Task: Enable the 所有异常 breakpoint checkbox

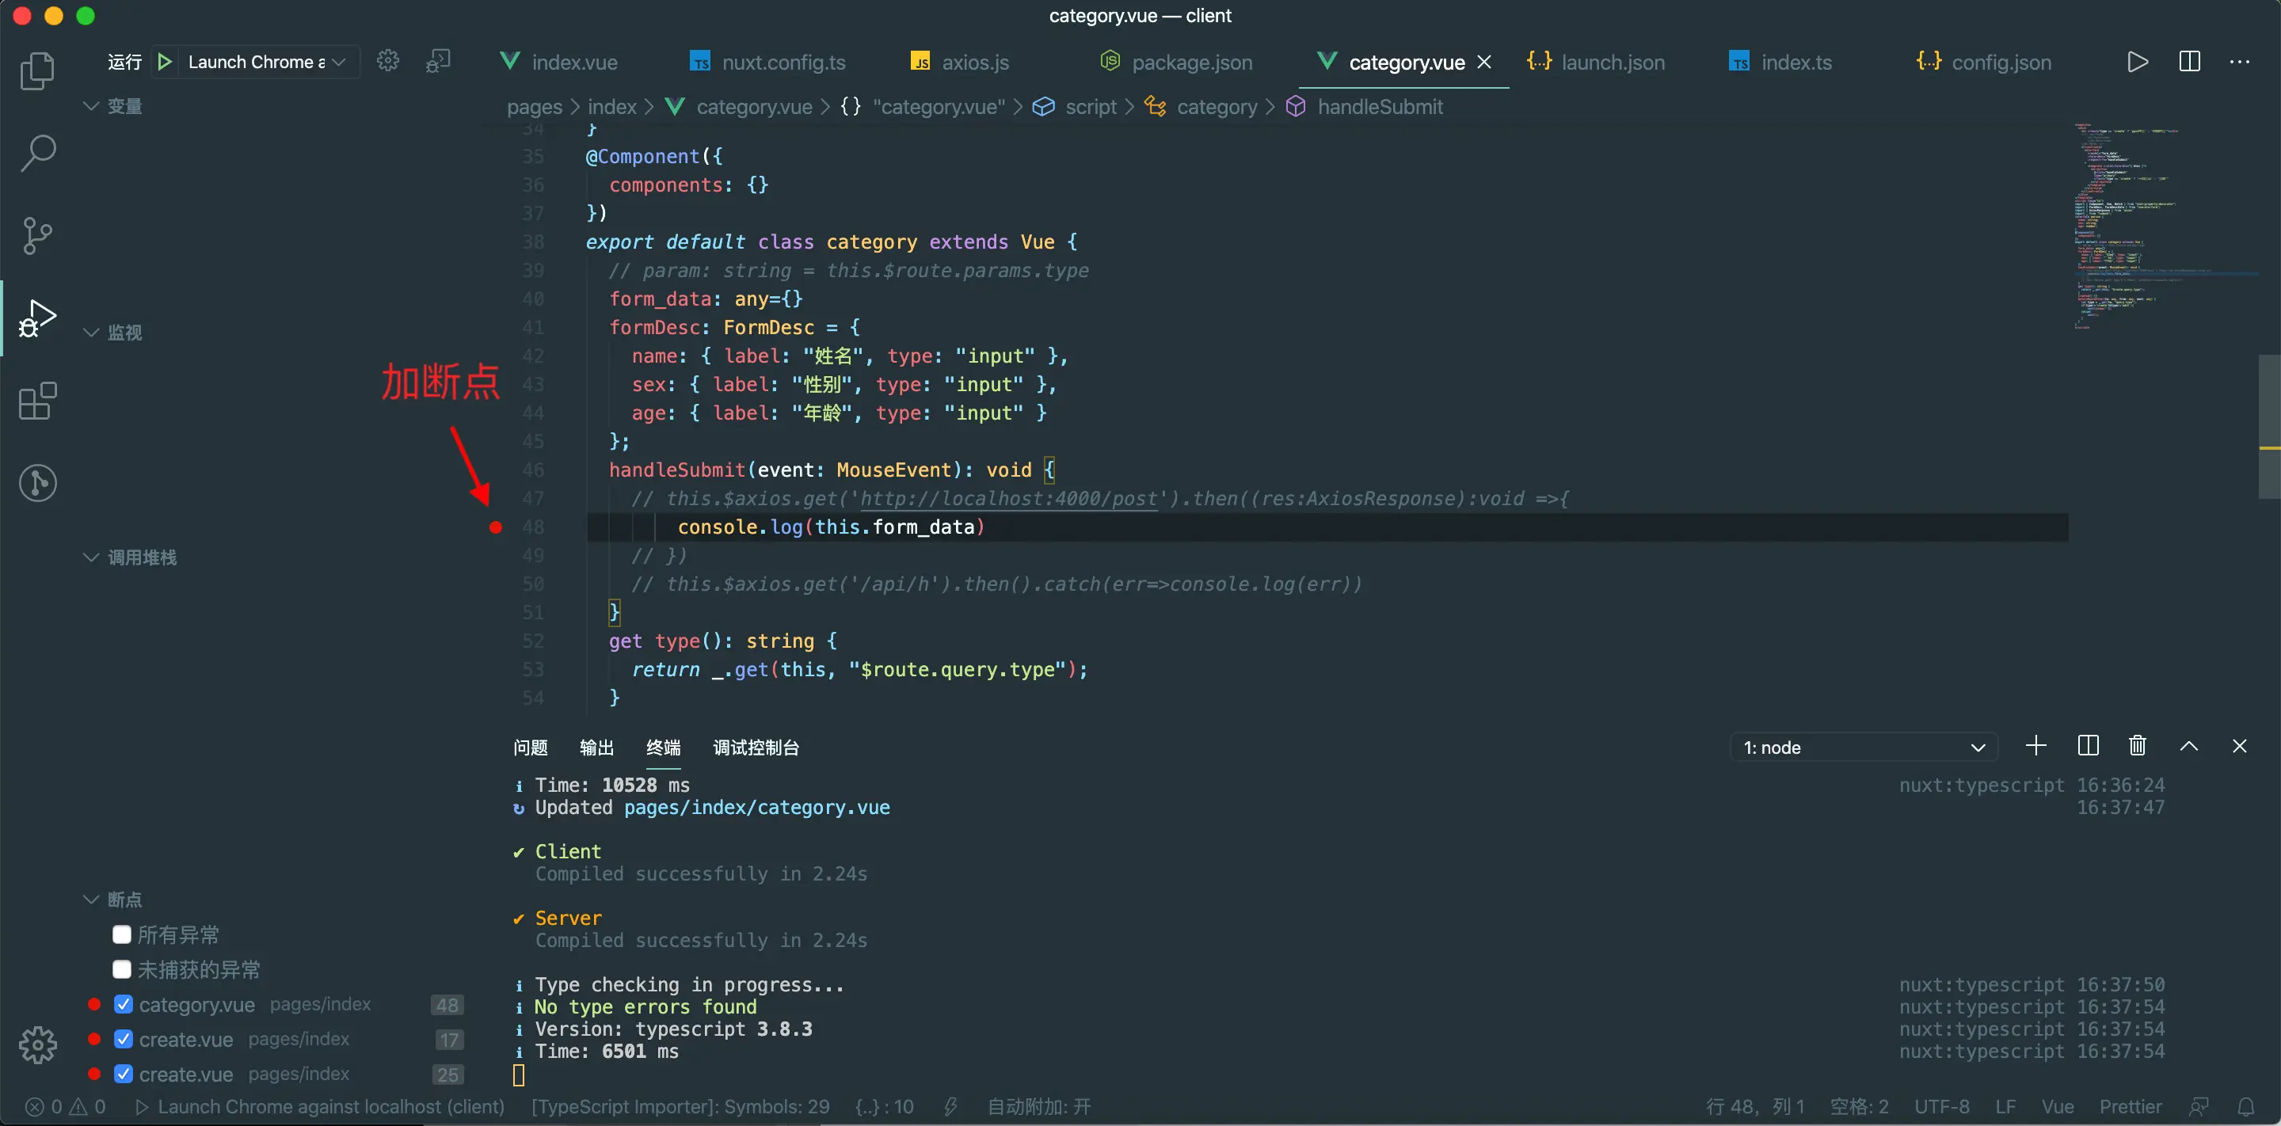Action: point(122,935)
